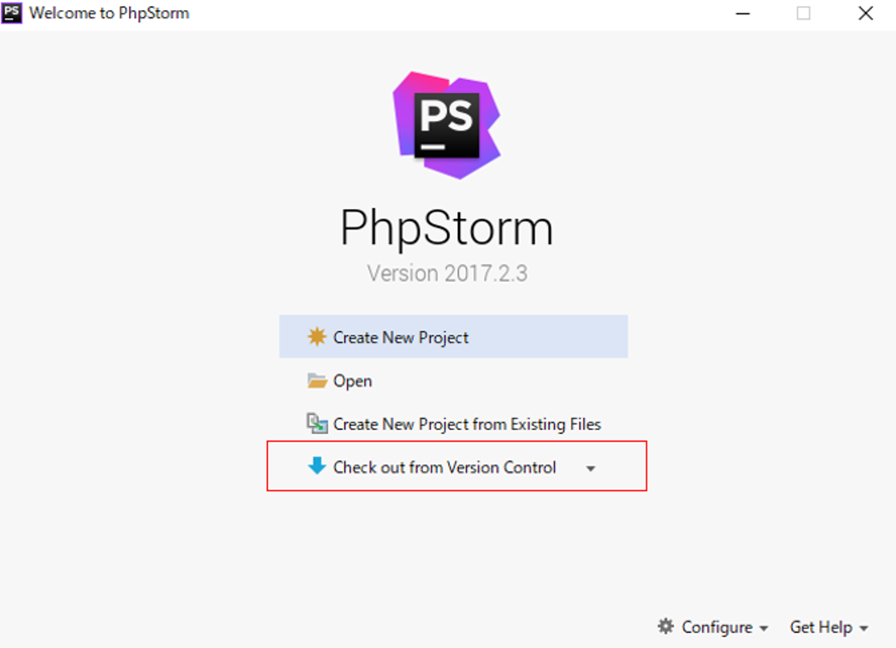Click the Configure gear icon
Screen dimensions: 896x648
[666, 626]
